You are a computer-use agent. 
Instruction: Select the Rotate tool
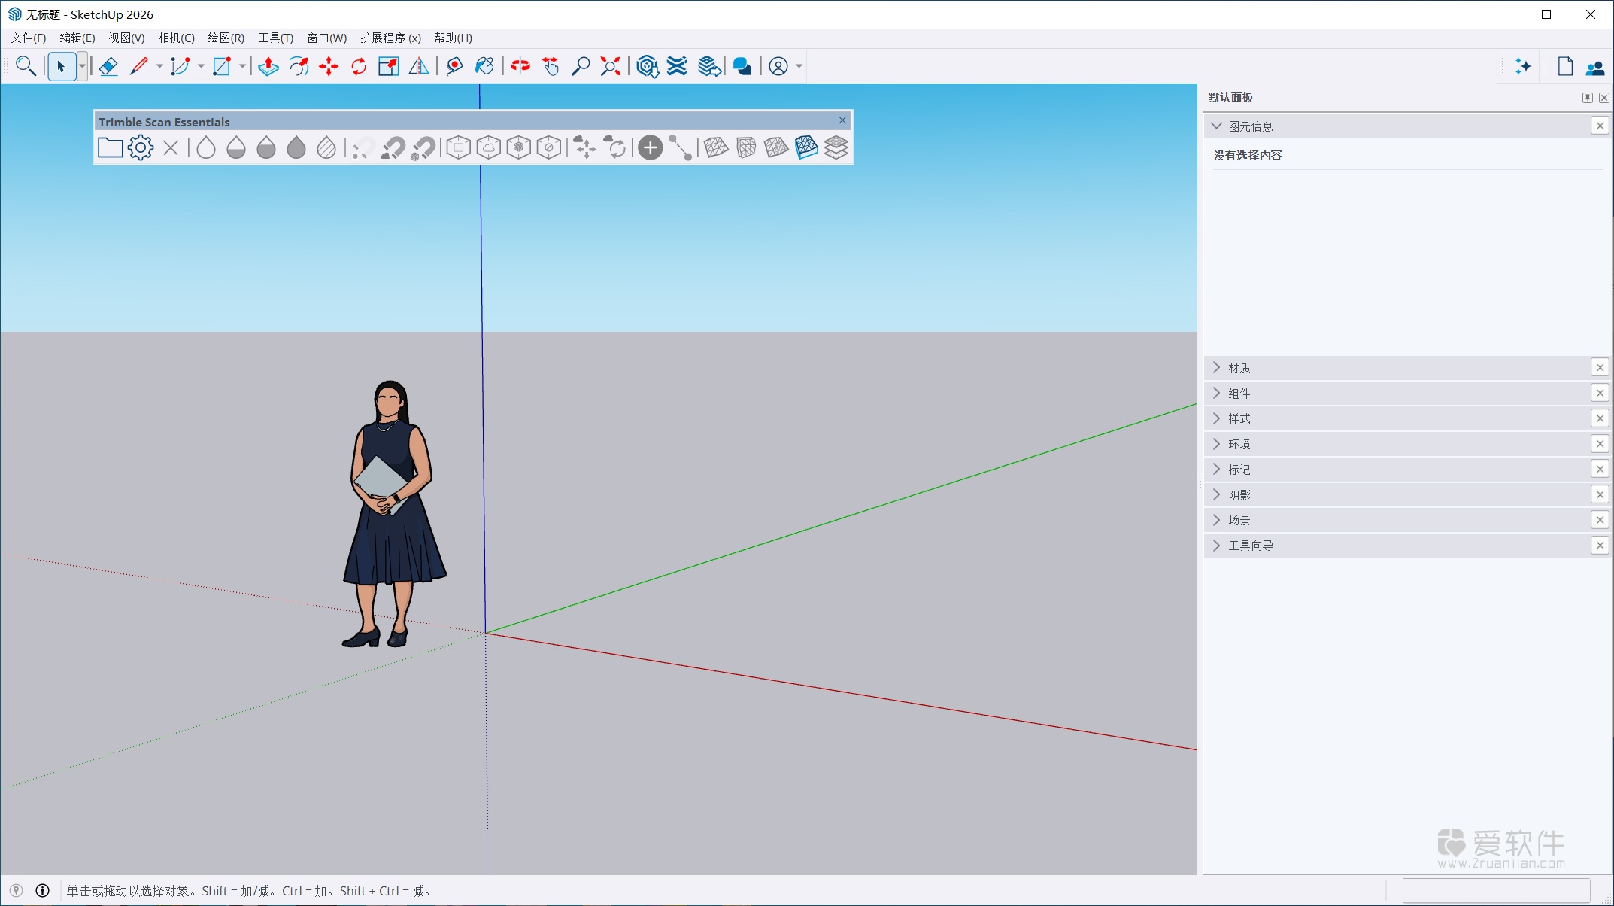coord(358,66)
